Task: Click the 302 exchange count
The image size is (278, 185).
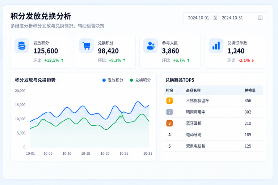Action: click(248, 112)
